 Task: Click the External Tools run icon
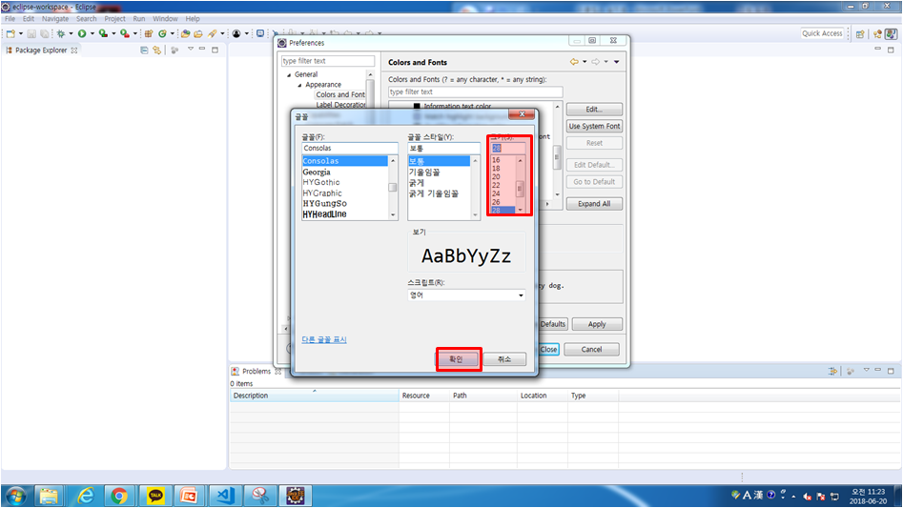point(125,34)
